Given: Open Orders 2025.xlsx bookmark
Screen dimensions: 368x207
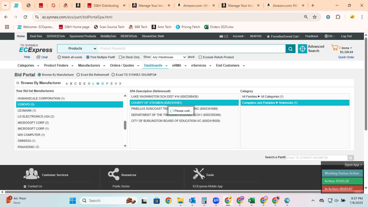Looking at the screenshot, I should (219, 27).
